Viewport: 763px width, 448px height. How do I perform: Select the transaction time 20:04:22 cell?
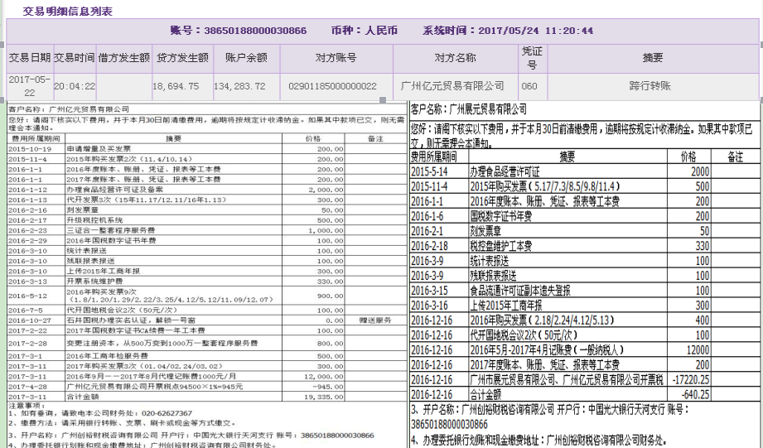(x=75, y=86)
